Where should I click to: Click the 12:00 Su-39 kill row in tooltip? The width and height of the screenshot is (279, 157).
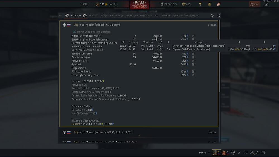198,49
